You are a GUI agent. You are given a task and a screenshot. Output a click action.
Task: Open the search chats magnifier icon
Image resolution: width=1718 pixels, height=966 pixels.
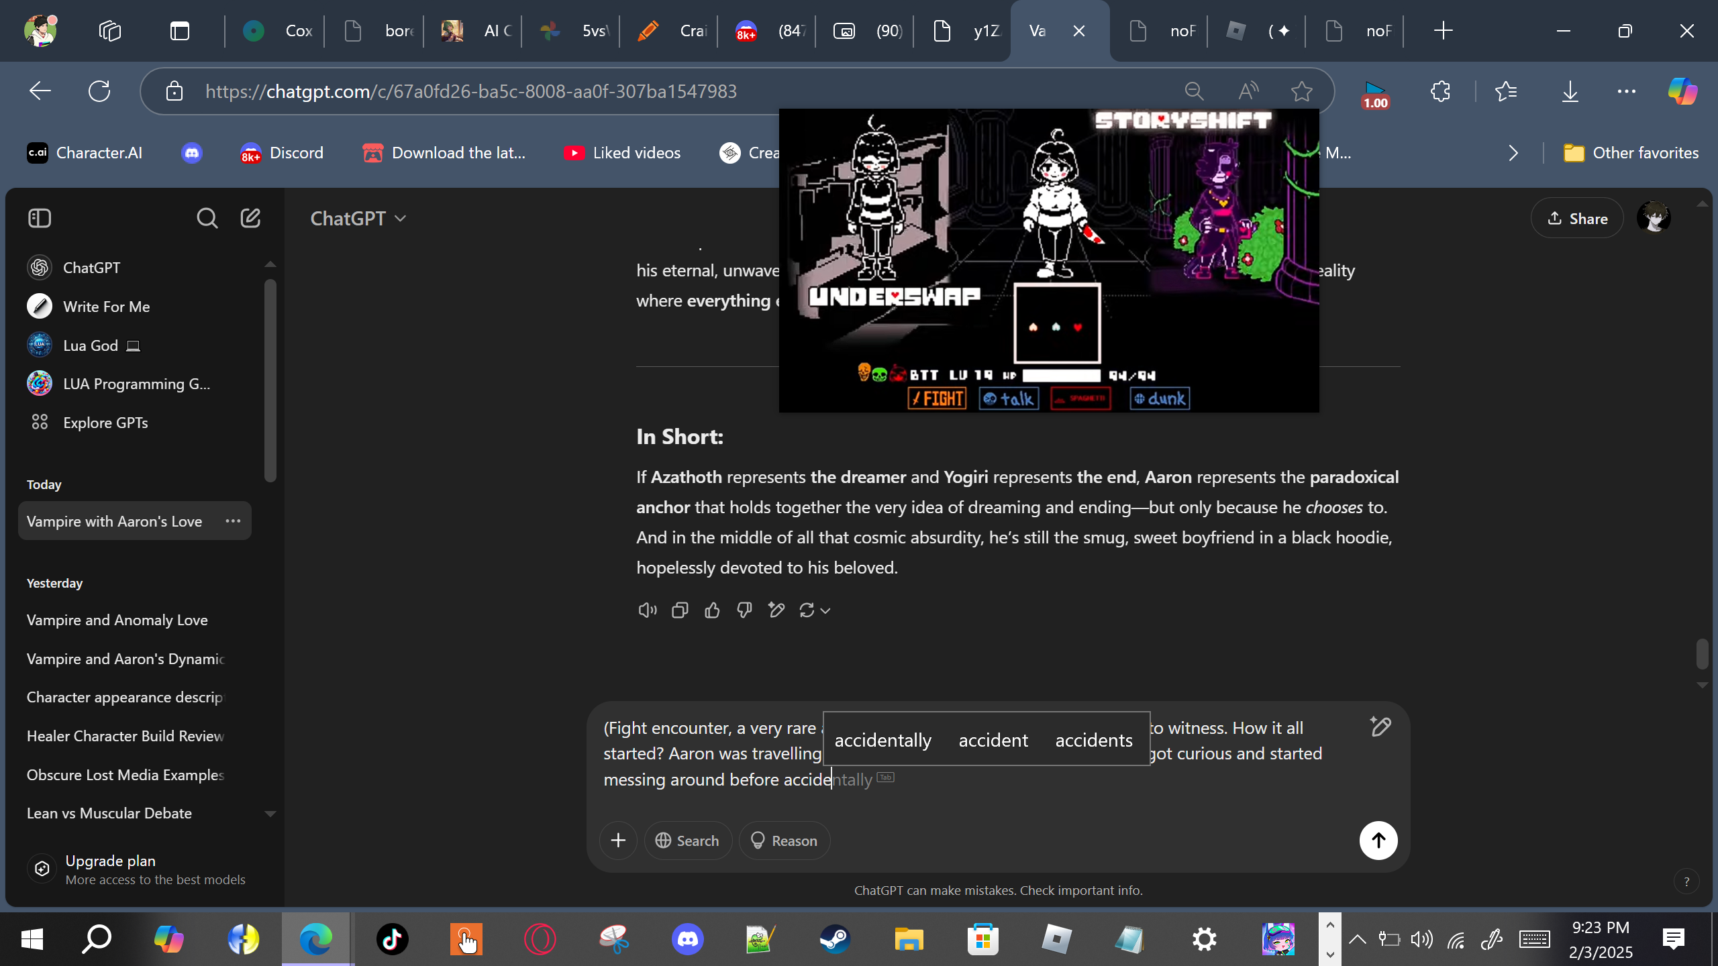(x=207, y=218)
